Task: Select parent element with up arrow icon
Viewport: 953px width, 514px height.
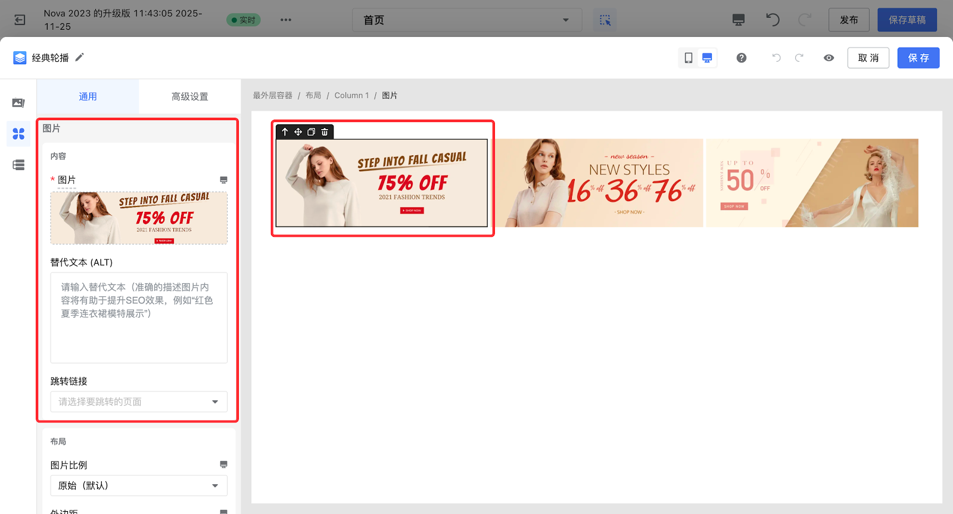Action: (x=285, y=132)
